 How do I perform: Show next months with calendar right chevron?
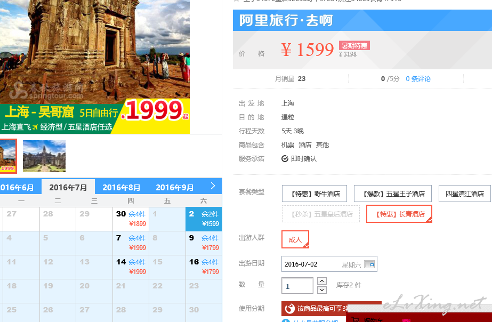point(213,186)
